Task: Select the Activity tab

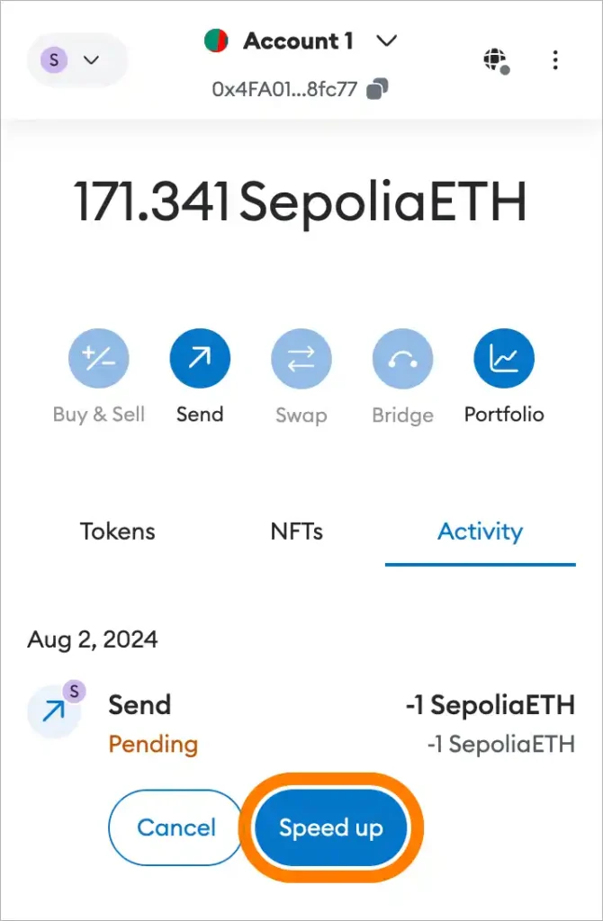Action: 480,532
